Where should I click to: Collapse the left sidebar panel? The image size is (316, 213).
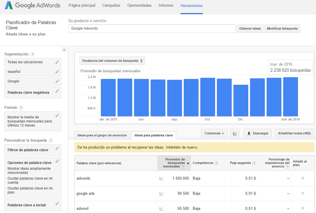tap(64, 50)
